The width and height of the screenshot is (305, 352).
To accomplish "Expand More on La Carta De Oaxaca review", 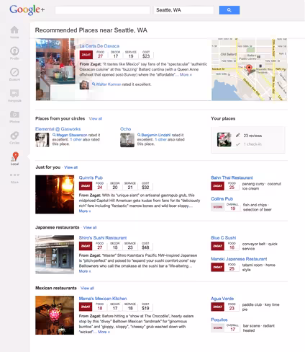I will coord(186,75).
